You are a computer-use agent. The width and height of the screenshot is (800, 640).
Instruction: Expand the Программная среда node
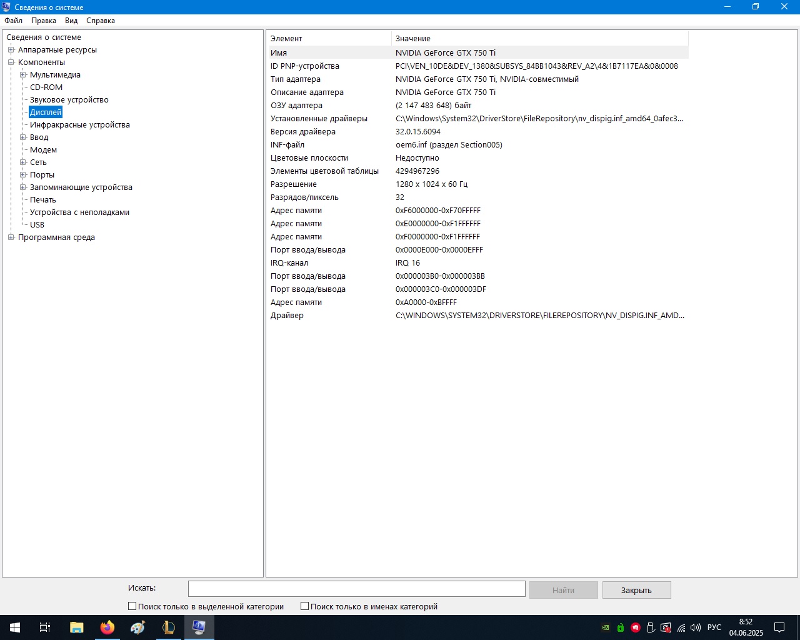pos(11,237)
